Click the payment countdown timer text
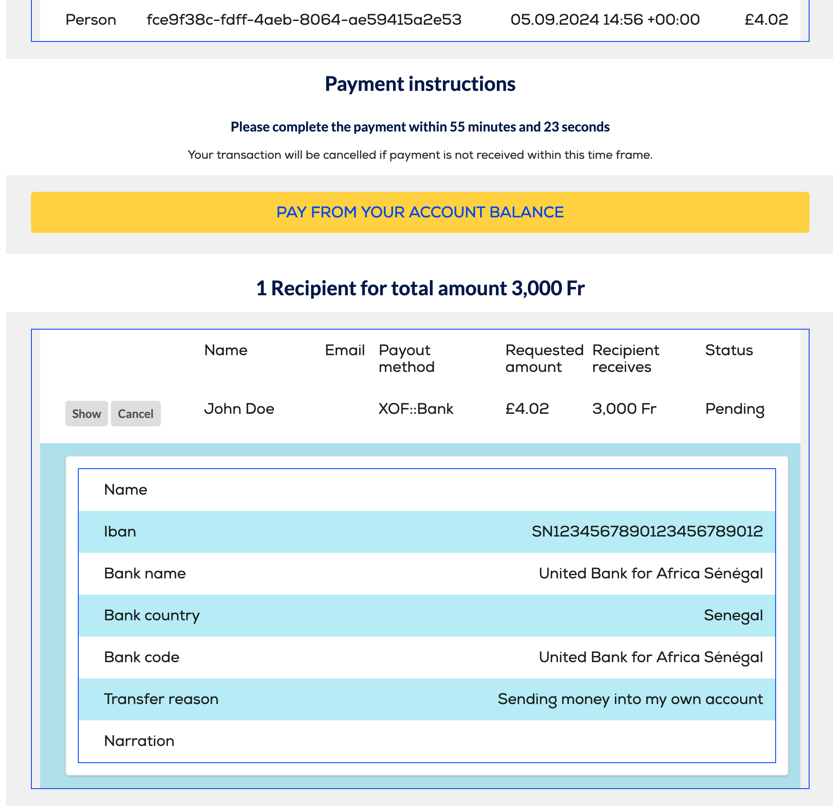 coord(420,127)
